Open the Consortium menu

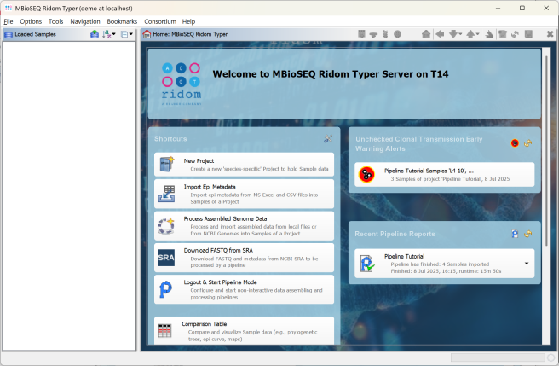click(x=160, y=21)
